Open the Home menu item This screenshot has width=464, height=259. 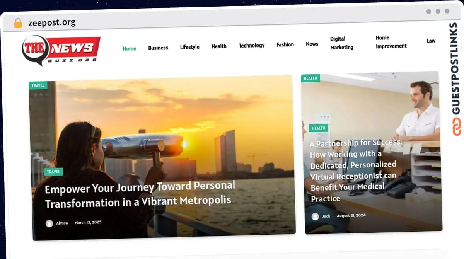click(129, 49)
